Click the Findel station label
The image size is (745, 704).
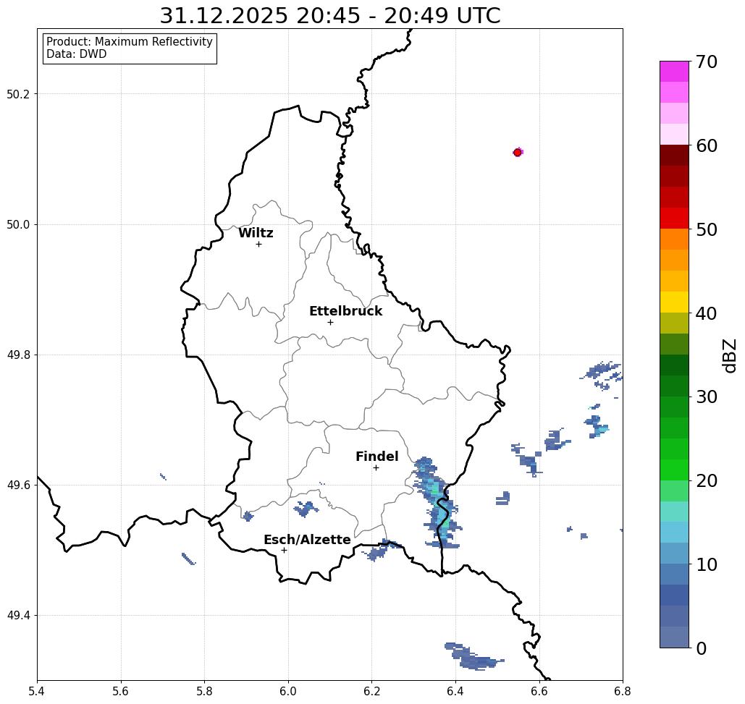pyautogui.click(x=376, y=457)
